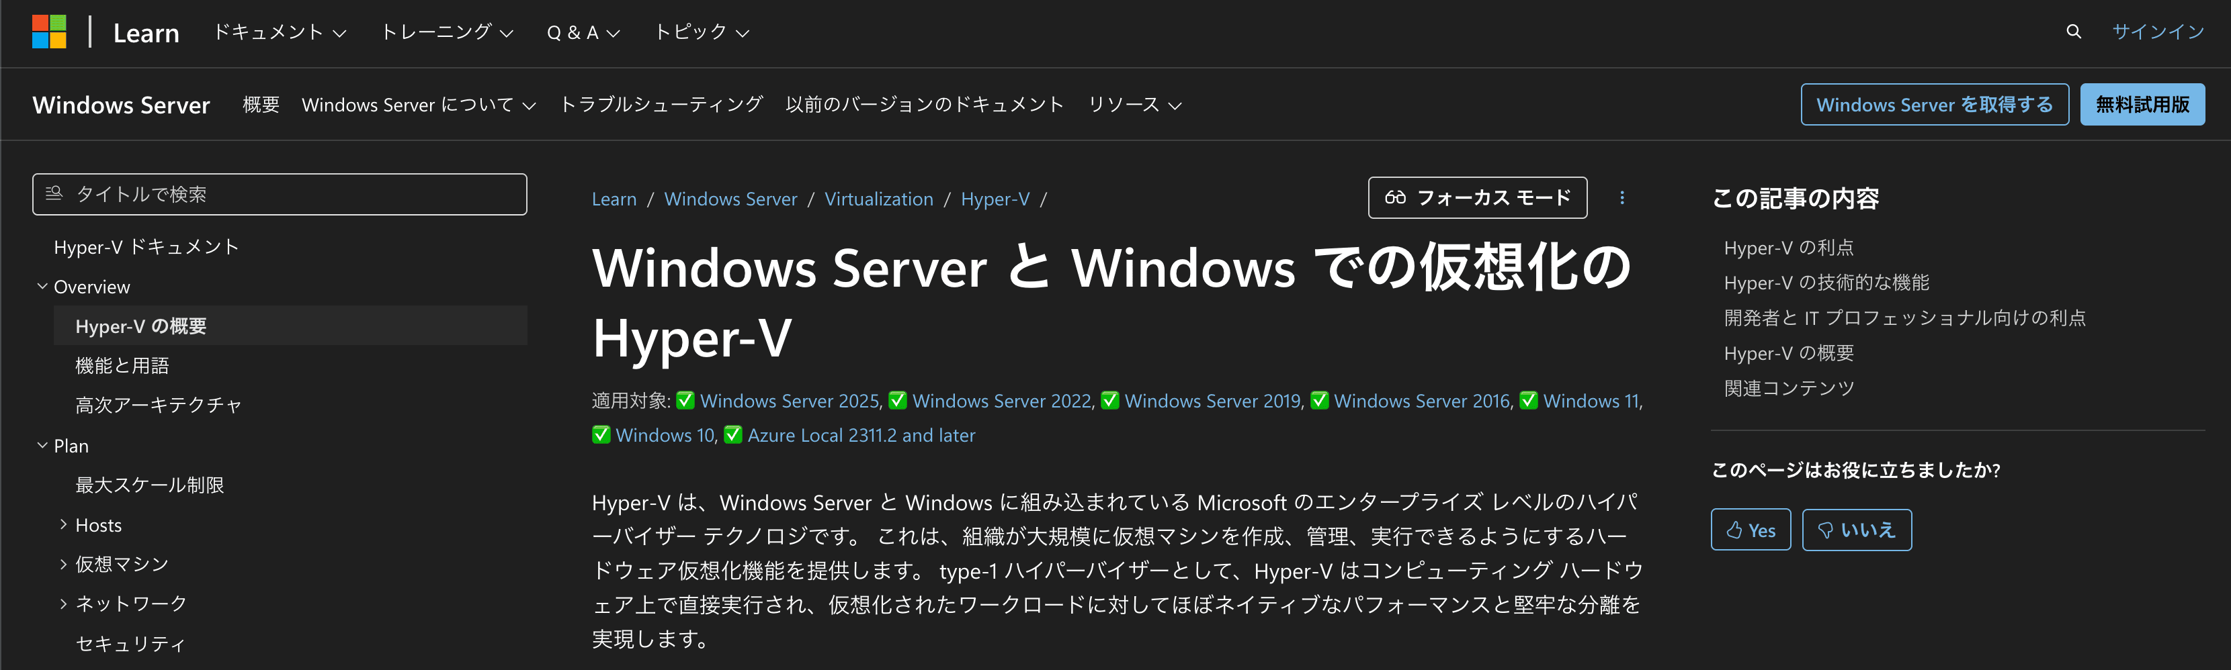Follow the Virtualization breadcrumb link

click(x=879, y=198)
